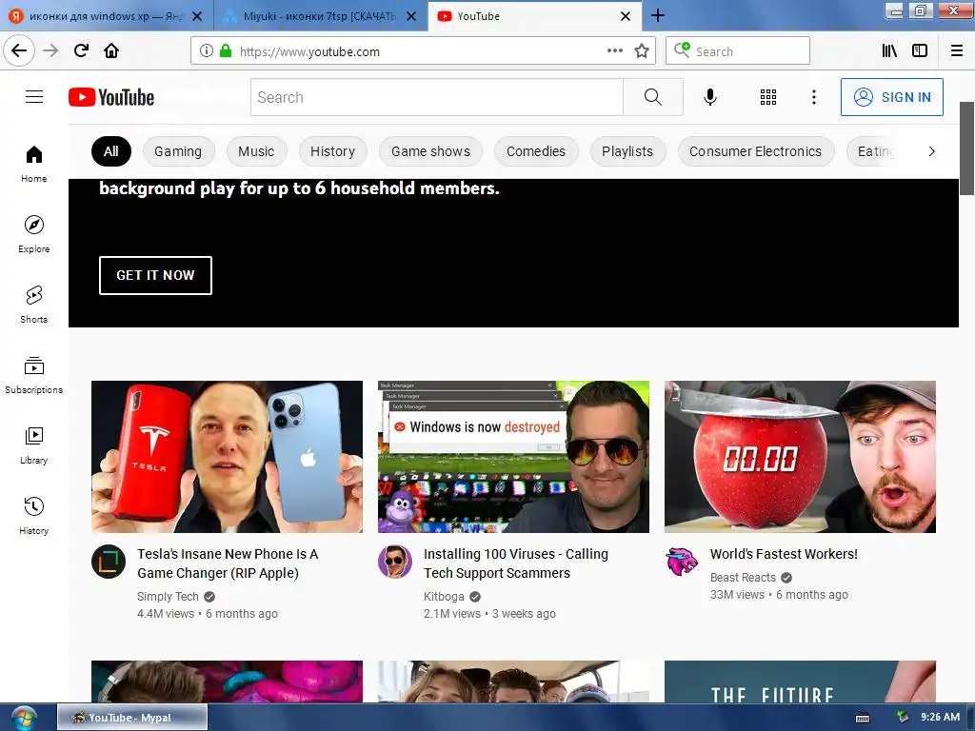Click the SIGN IN button
The image size is (975, 731).
[891, 97]
